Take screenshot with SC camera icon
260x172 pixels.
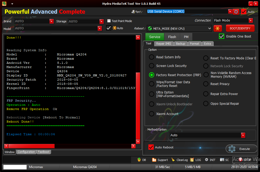click(x=222, y=160)
